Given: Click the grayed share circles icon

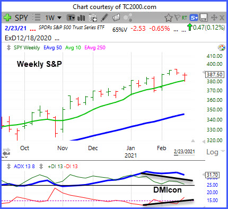Looking at the screenshot, I should 128,18.
